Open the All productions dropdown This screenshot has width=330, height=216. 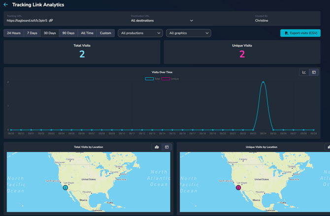pos(140,33)
